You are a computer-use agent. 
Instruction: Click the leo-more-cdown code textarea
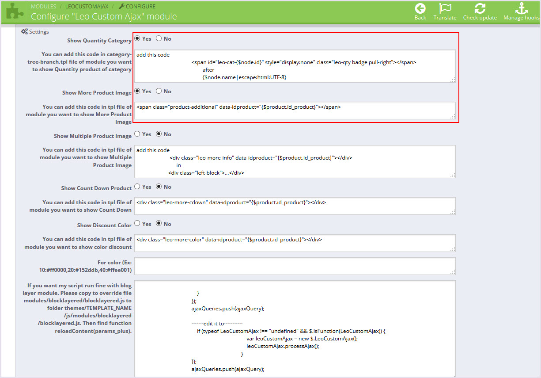(x=295, y=206)
